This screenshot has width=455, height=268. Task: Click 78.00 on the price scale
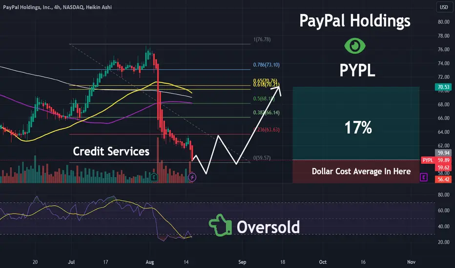click(x=444, y=36)
